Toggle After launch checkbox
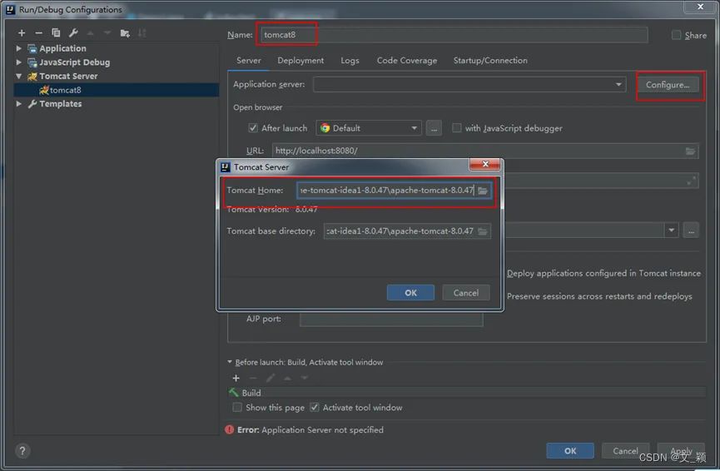Screen dimensions: 720x471 (x=253, y=128)
